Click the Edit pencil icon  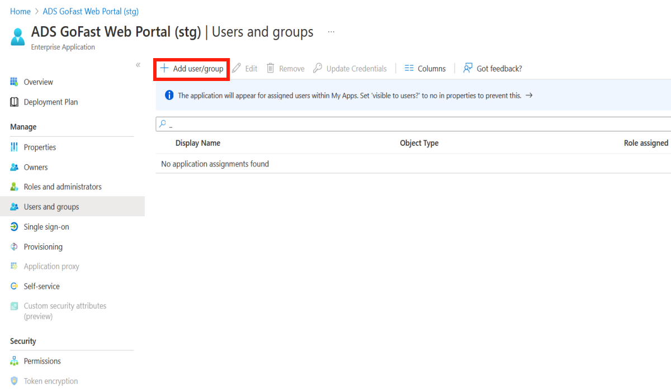click(237, 68)
